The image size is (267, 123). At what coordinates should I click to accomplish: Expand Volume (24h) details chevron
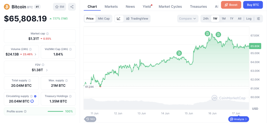35,54
